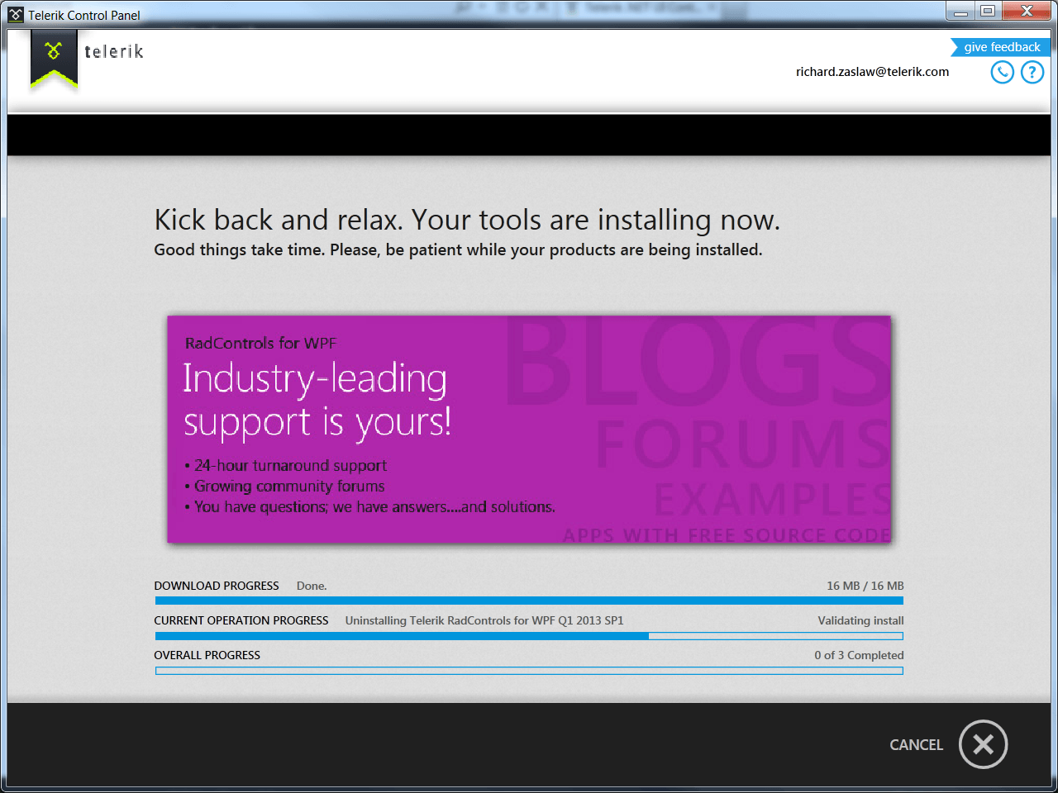Minimize the Telerik Control Panel window
Viewport: 1058px width, 793px height.
(960, 12)
